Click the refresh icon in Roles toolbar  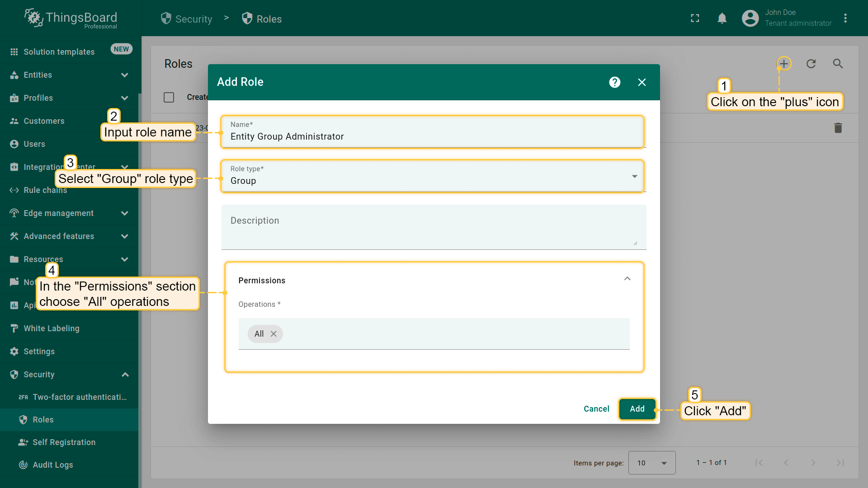(811, 64)
